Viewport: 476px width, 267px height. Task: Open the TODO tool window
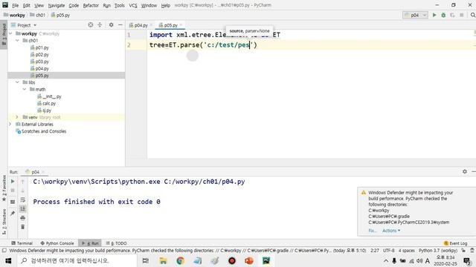[x=117, y=243]
